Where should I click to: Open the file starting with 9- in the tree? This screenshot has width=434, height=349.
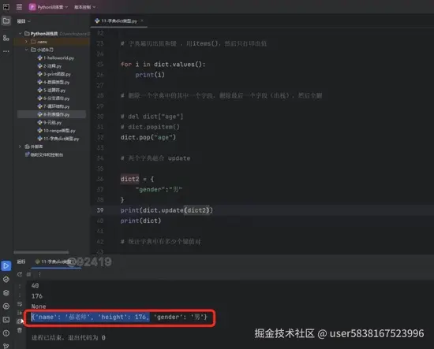(x=52, y=122)
